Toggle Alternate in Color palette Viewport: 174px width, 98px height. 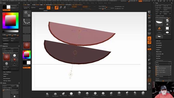pyautogui.click(x=7, y=10)
